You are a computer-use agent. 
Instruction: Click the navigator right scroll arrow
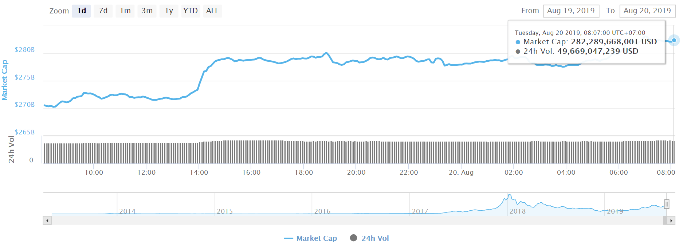[x=671, y=220]
